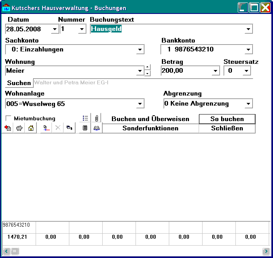
Task: Open the calculator icon
Action: 85,128
